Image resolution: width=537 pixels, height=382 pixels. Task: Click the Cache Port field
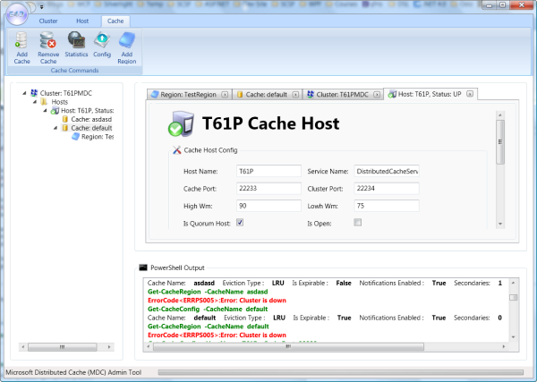(x=268, y=188)
